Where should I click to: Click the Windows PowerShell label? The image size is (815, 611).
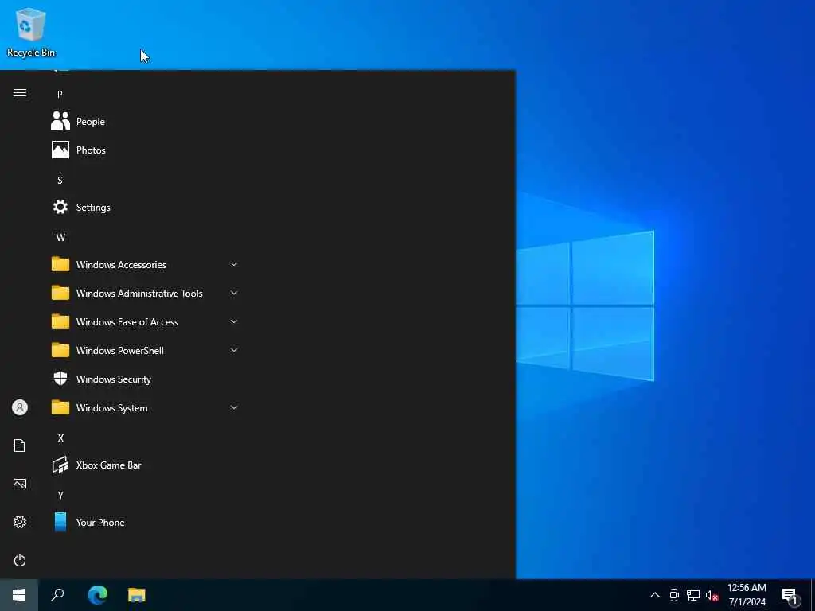[120, 351]
